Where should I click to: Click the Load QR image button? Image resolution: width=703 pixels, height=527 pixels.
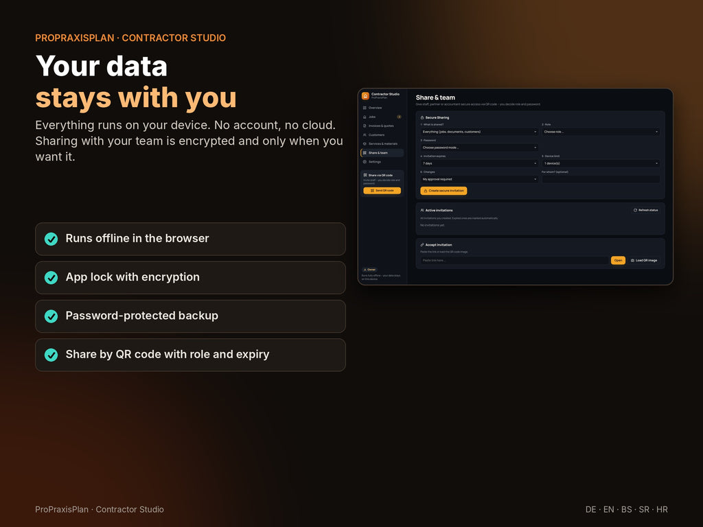point(644,260)
